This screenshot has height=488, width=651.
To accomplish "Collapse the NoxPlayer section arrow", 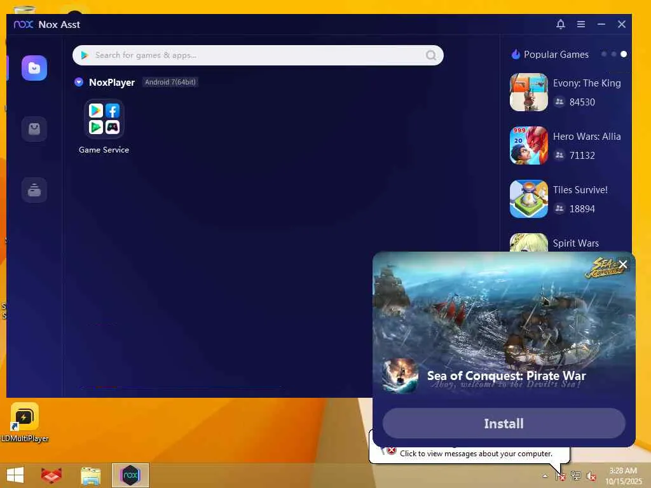I will (x=78, y=82).
